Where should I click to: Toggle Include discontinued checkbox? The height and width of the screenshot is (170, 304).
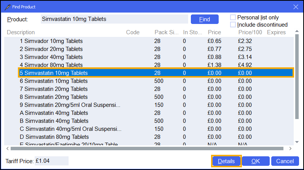(x=233, y=25)
